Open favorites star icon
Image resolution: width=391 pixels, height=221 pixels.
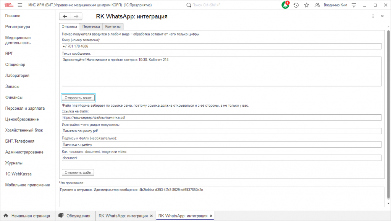click(307, 5)
